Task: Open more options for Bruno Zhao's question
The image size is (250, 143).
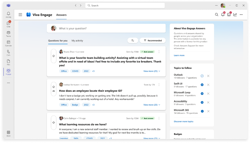Action: tap(159, 51)
